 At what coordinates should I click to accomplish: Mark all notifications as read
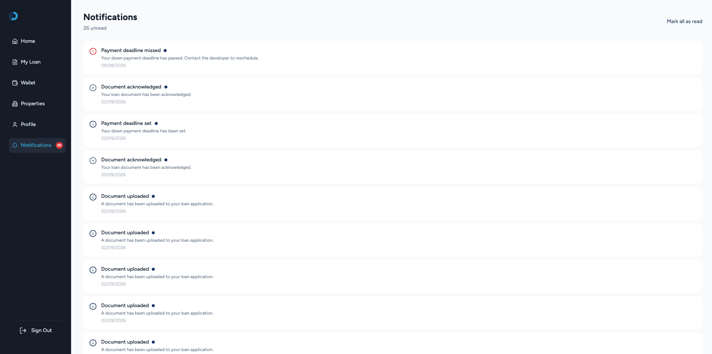(684, 22)
